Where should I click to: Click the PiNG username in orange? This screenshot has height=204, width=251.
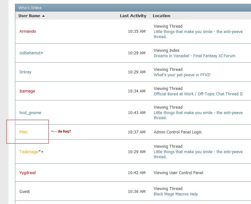pos(24,132)
